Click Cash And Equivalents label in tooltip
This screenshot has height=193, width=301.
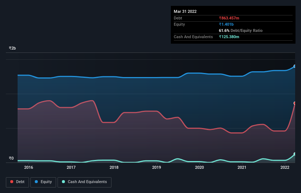click(193, 37)
